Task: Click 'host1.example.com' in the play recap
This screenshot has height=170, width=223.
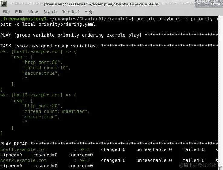Action: click(x=24, y=149)
